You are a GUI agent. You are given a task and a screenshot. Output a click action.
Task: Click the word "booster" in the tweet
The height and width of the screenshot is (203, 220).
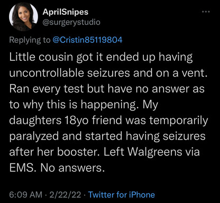[x=77, y=152]
